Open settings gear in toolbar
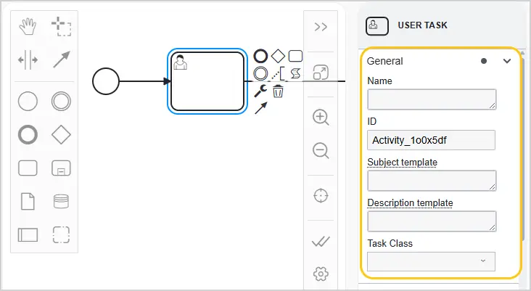Viewport: 531px width, 291px height. 321,274
